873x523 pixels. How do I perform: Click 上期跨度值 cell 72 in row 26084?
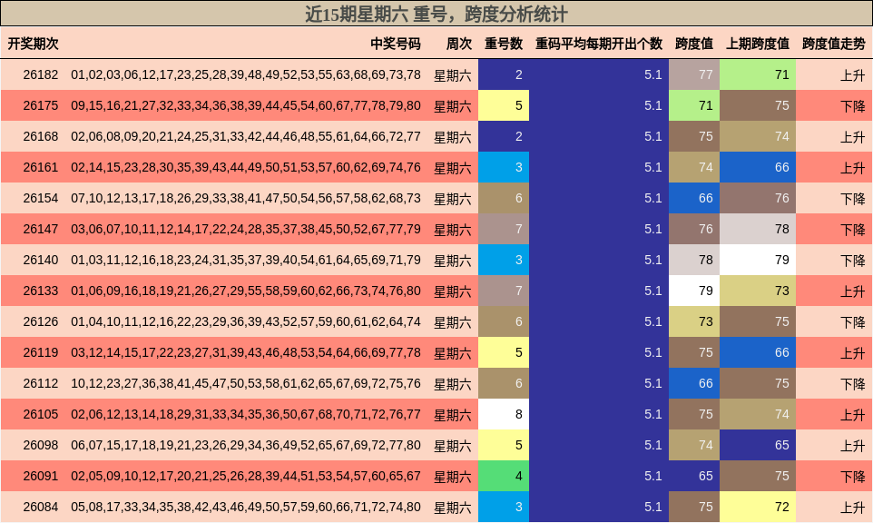[757, 507]
